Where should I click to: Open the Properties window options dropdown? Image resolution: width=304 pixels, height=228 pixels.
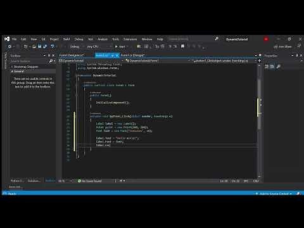[x=292, y=56]
